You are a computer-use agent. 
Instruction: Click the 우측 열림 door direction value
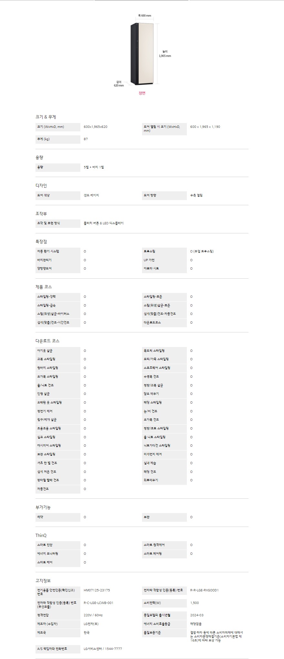point(197,195)
